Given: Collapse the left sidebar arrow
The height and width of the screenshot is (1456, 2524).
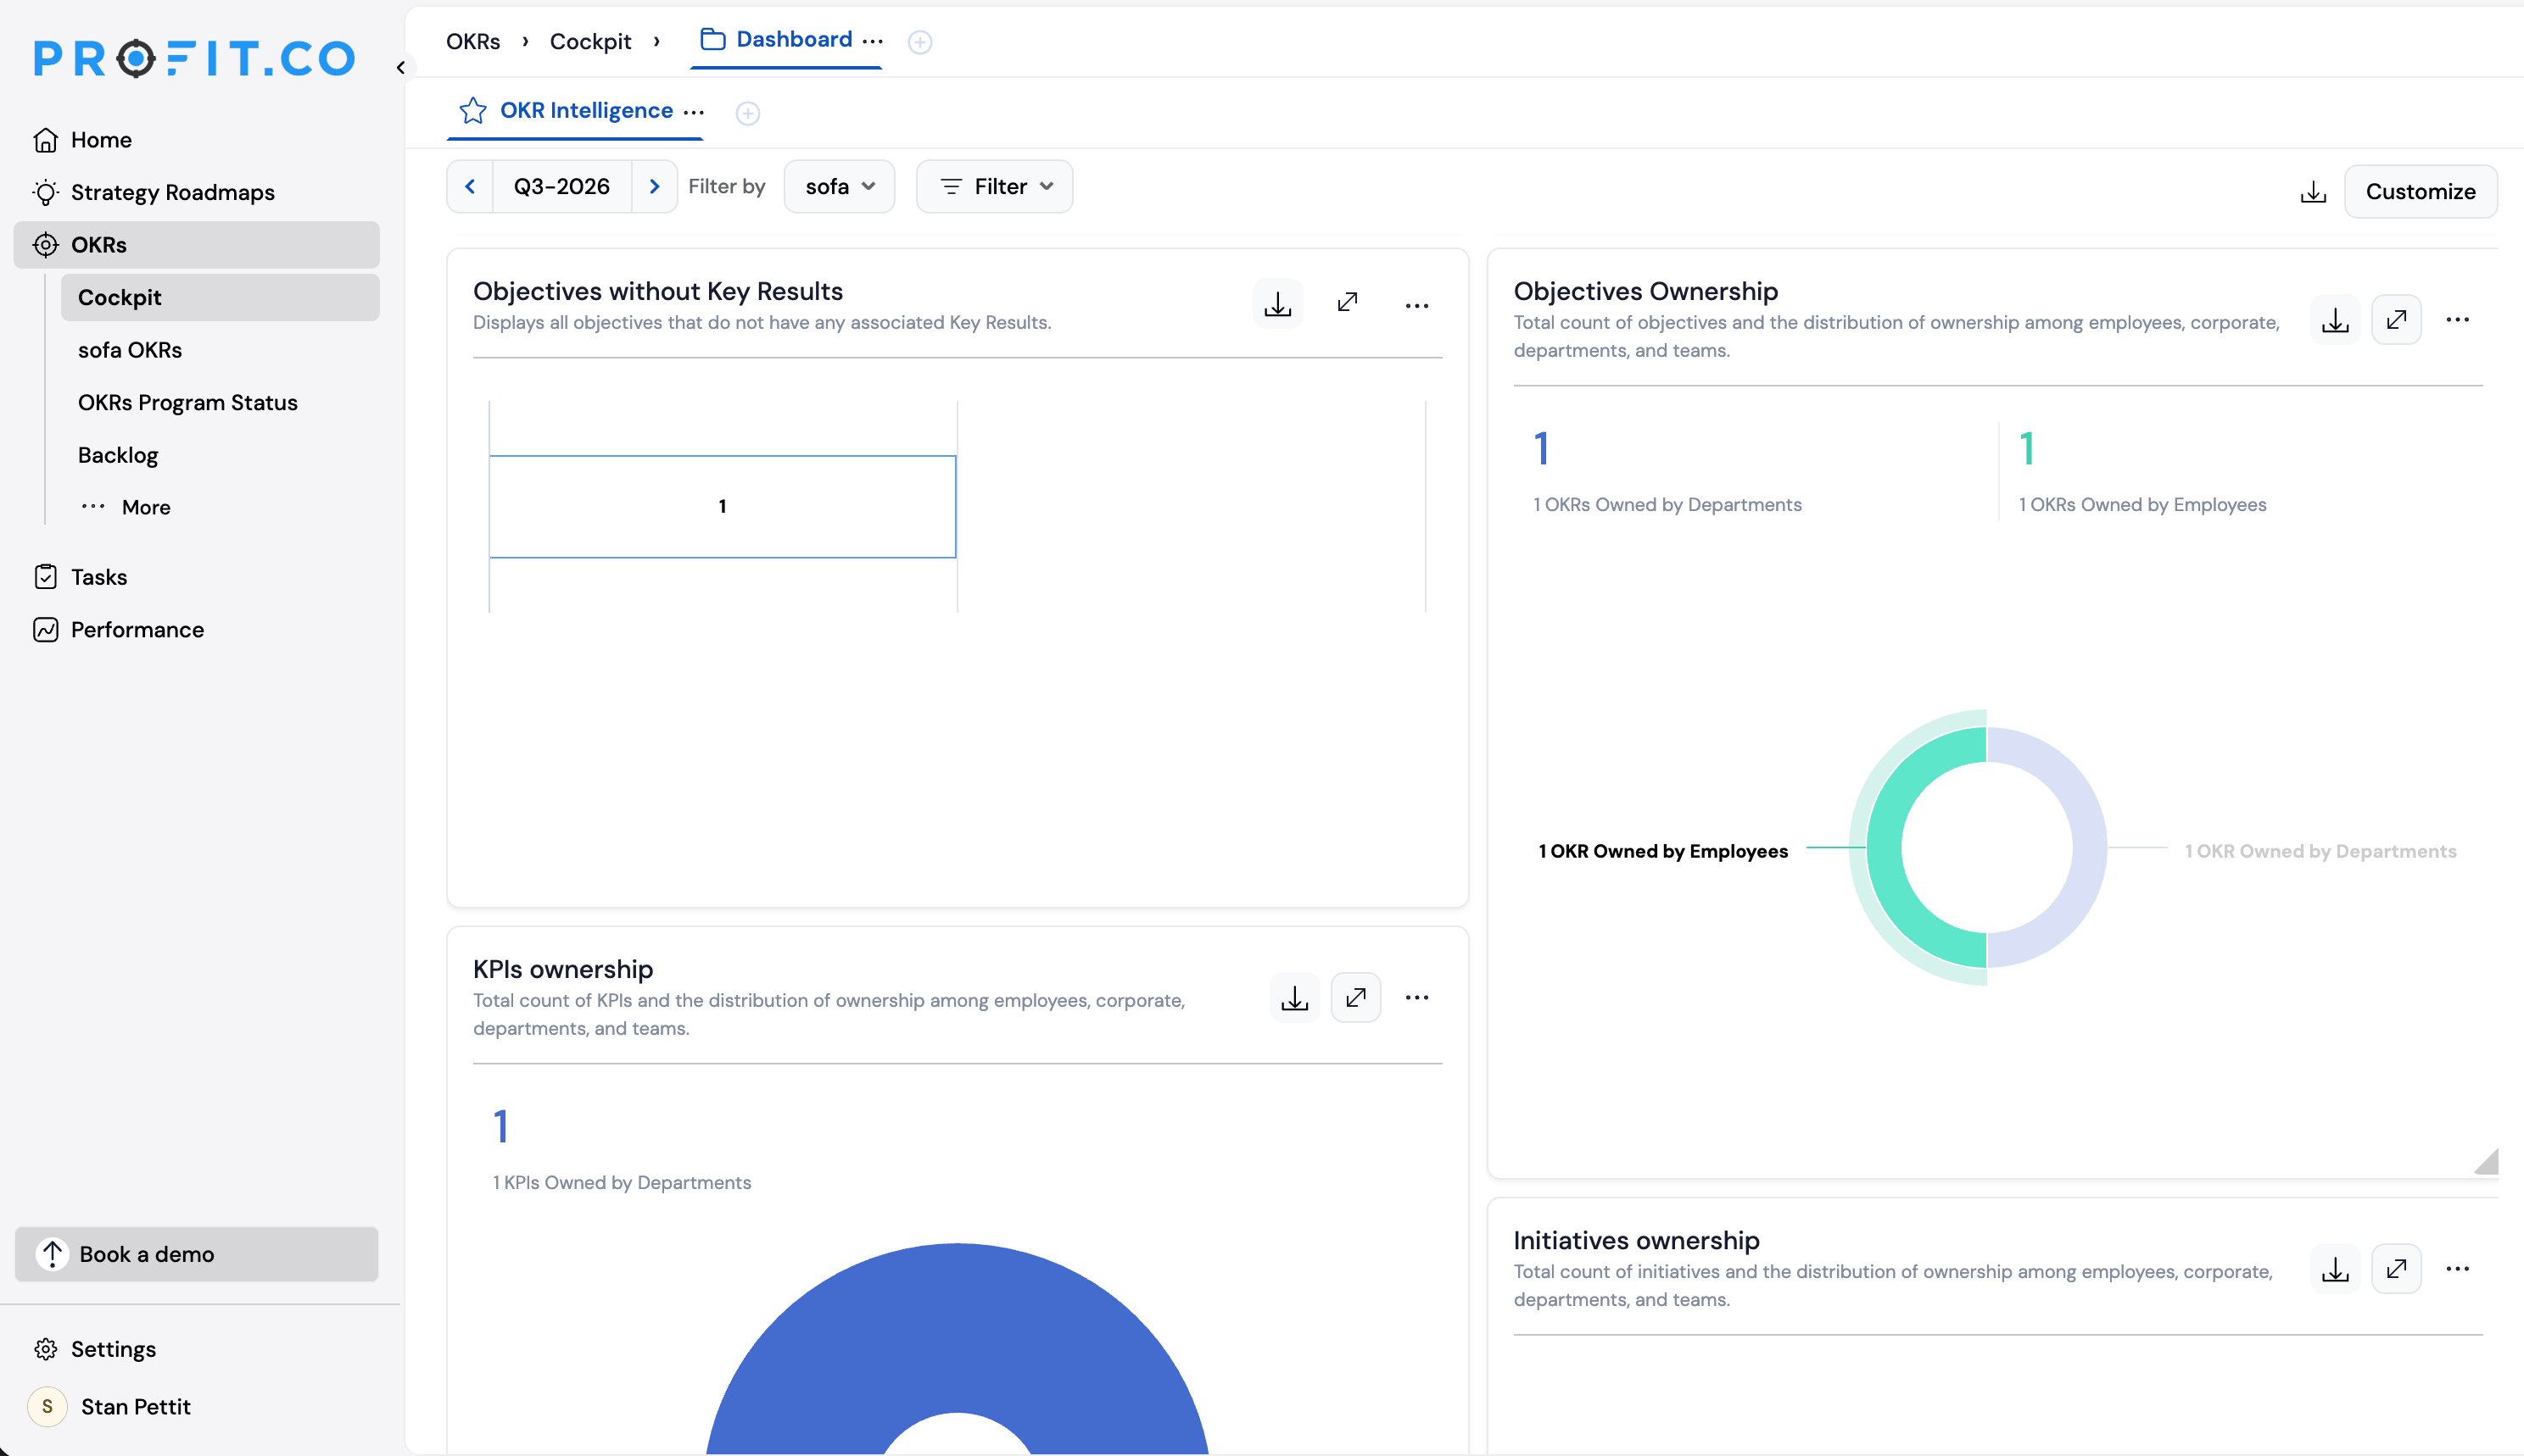Looking at the screenshot, I should [400, 68].
